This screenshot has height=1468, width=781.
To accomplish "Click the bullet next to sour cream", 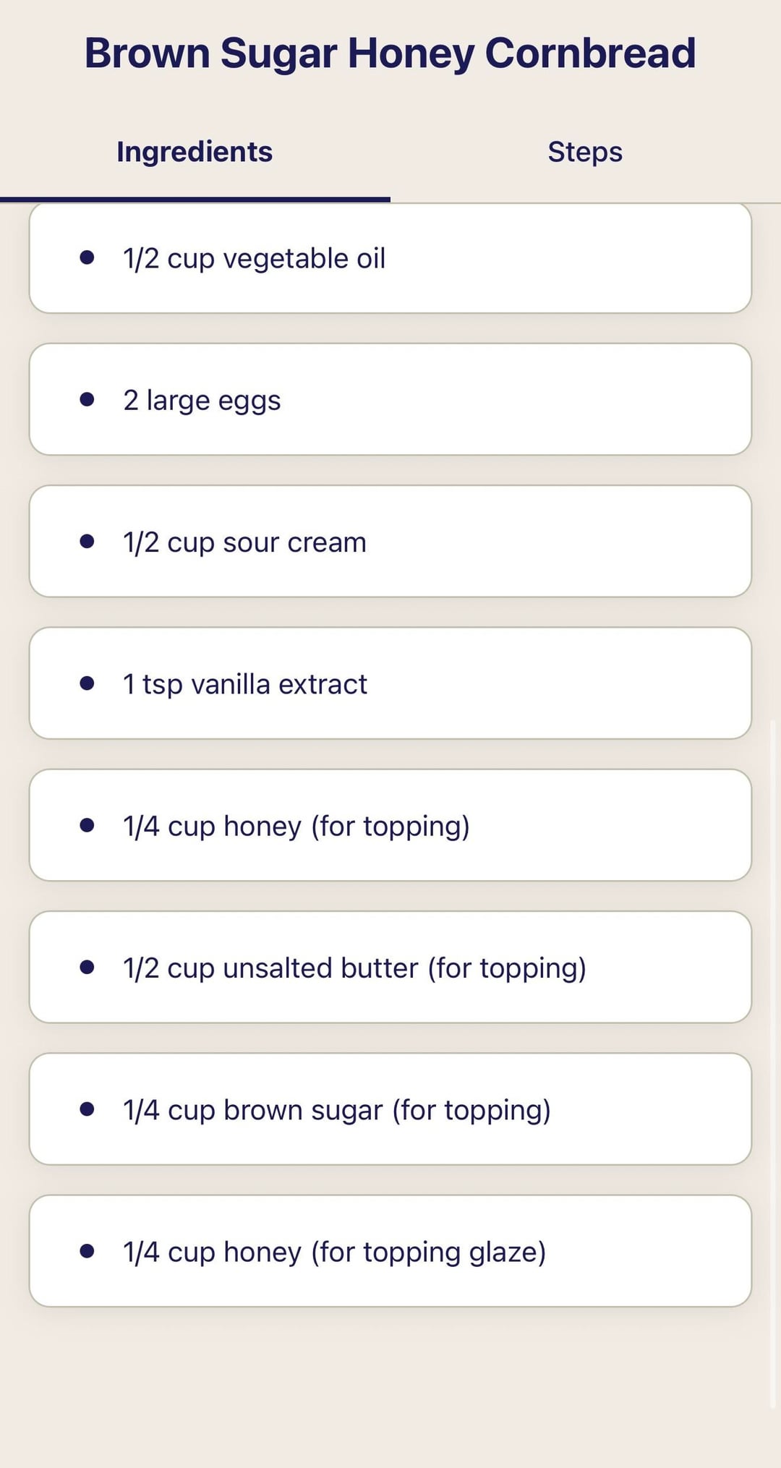I will 88,541.
